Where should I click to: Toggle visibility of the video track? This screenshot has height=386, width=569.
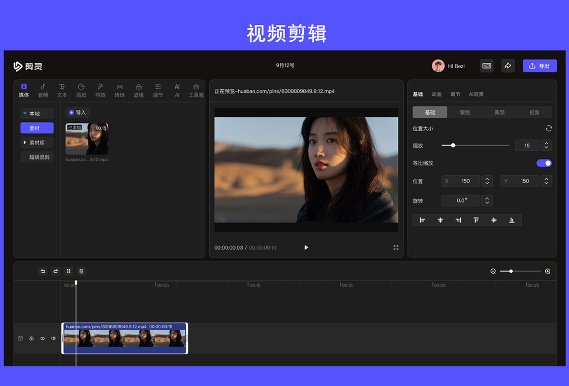tap(43, 338)
